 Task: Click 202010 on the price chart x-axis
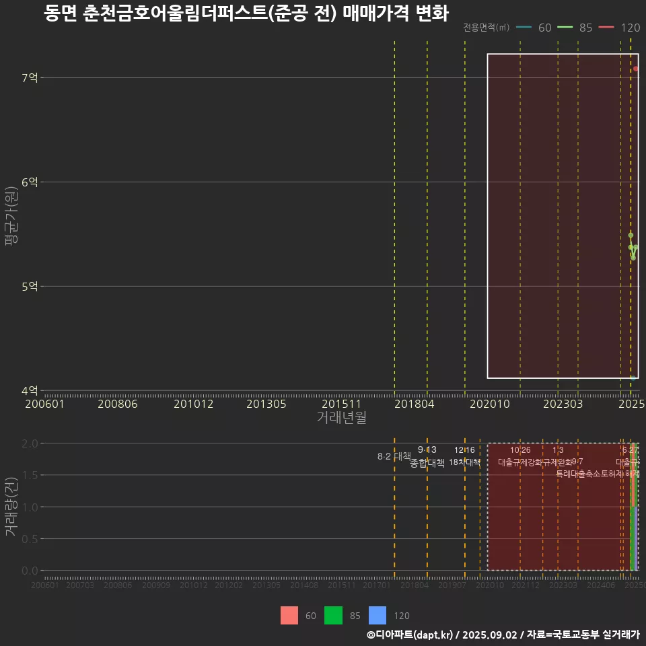[x=490, y=404]
